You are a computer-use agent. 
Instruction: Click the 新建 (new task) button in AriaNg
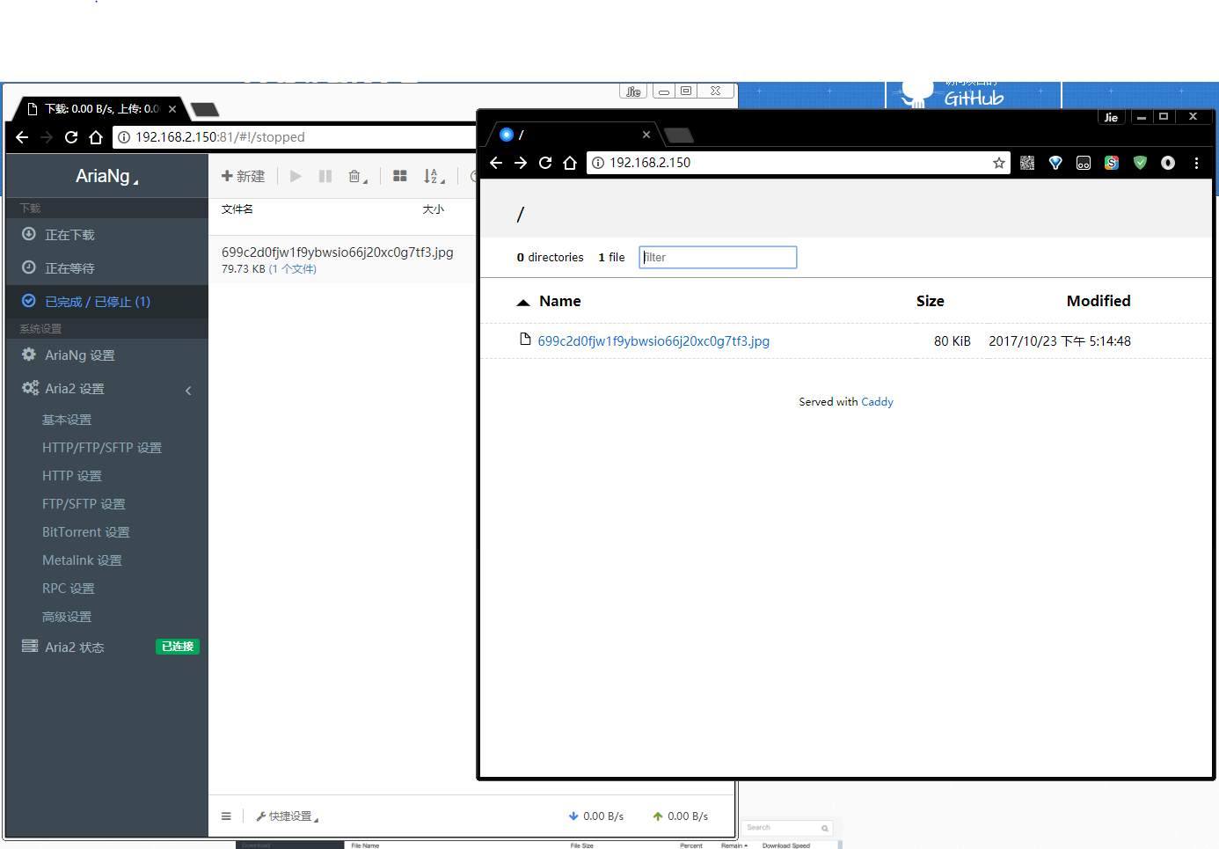tap(243, 176)
